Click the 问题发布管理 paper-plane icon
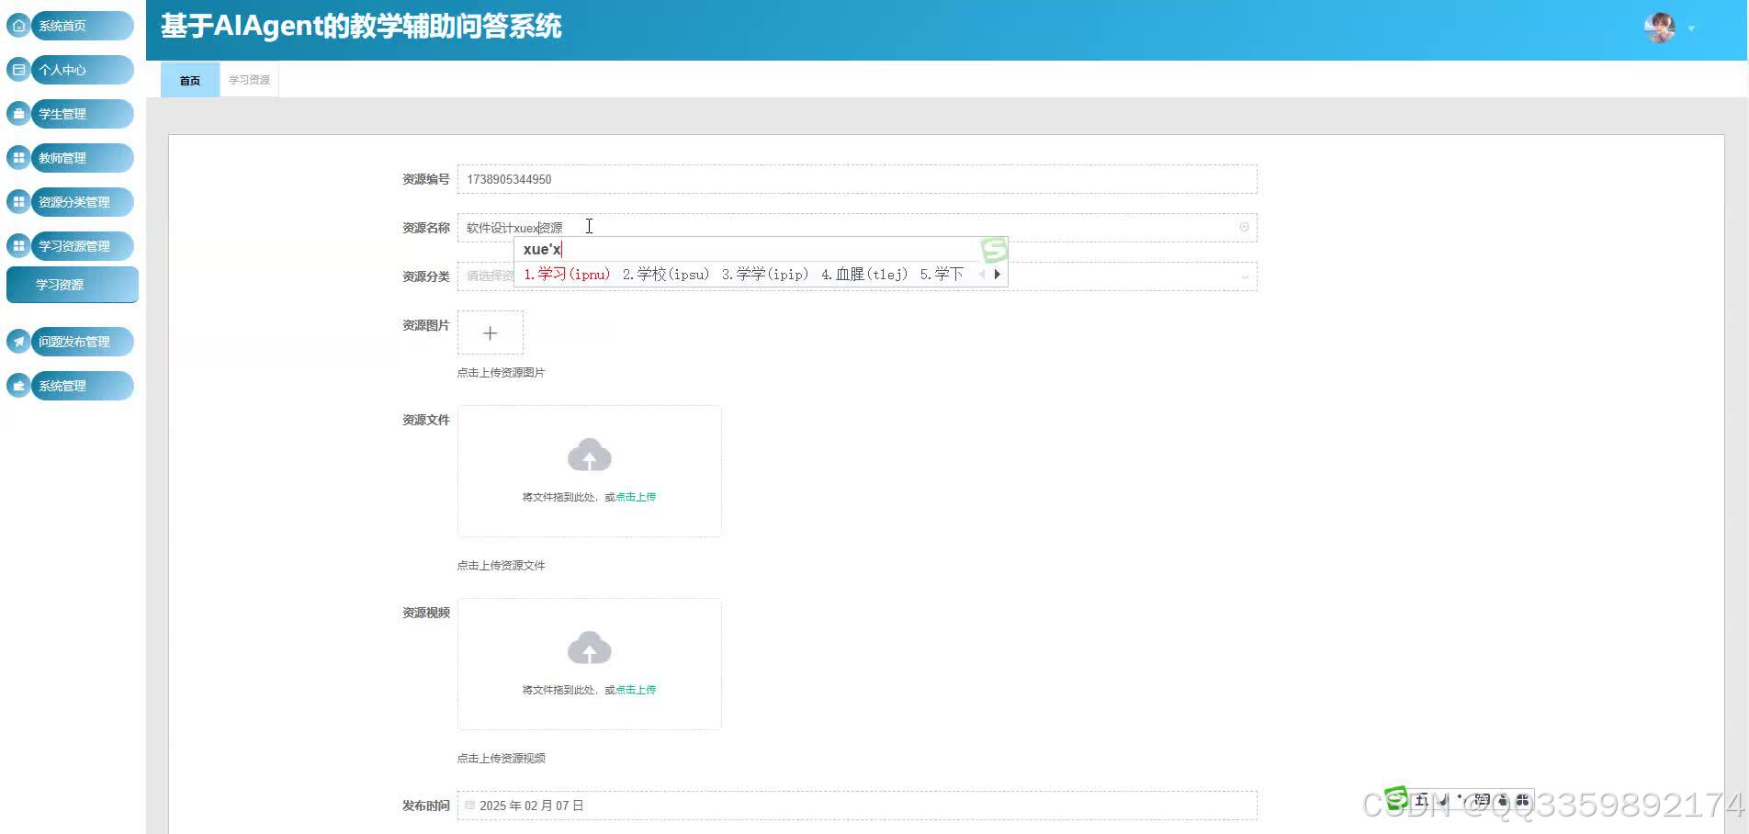Image resolution: width=1749 pixels, height=834 pixels. tap(18, 342)
